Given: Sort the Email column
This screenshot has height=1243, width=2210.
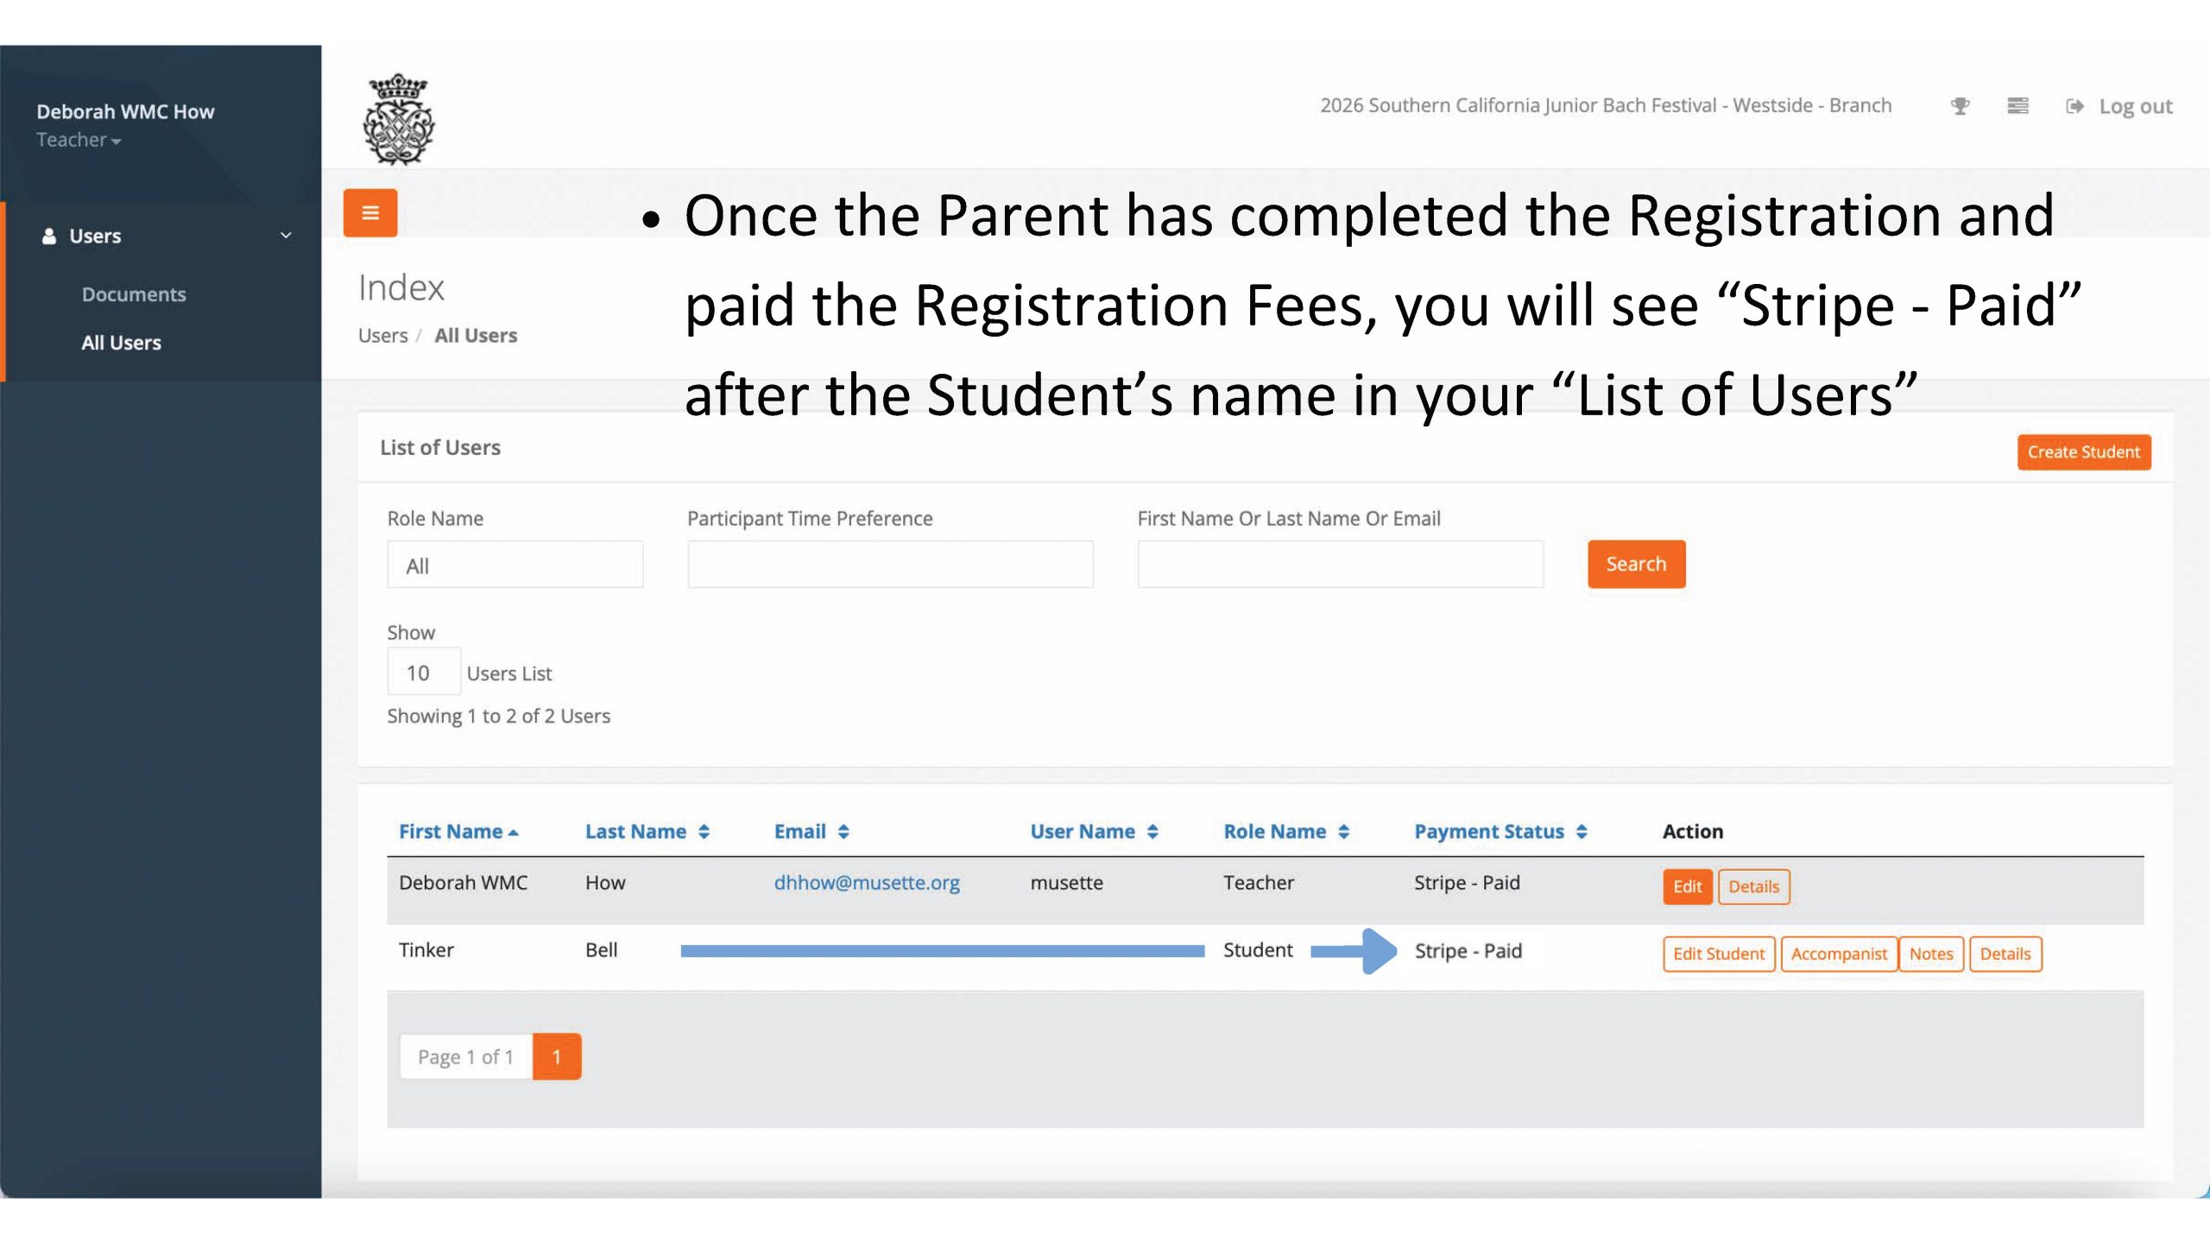Looking at the screenshot, I should click(x=843, y=831).
